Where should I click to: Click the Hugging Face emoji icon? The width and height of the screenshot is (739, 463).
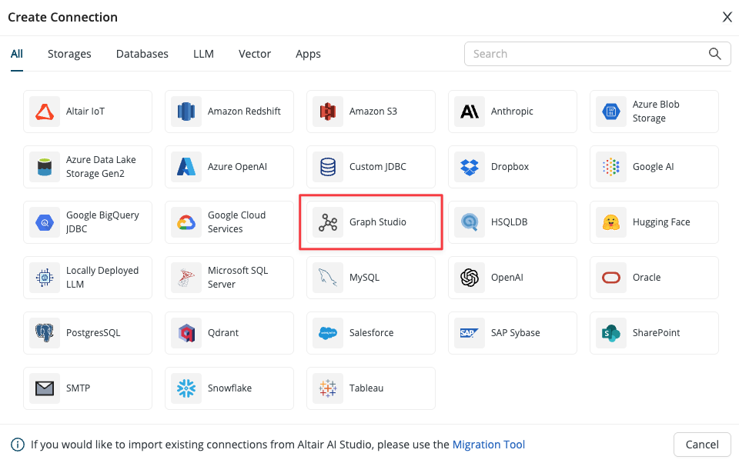coord(611,222)
